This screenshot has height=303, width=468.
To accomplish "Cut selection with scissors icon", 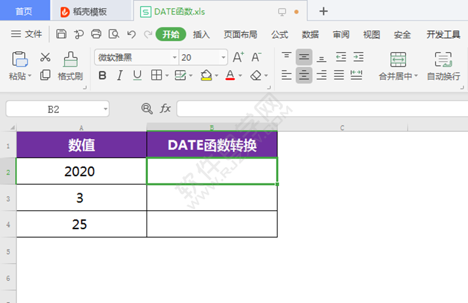I will pyautogui.click(x=45, y=57).
